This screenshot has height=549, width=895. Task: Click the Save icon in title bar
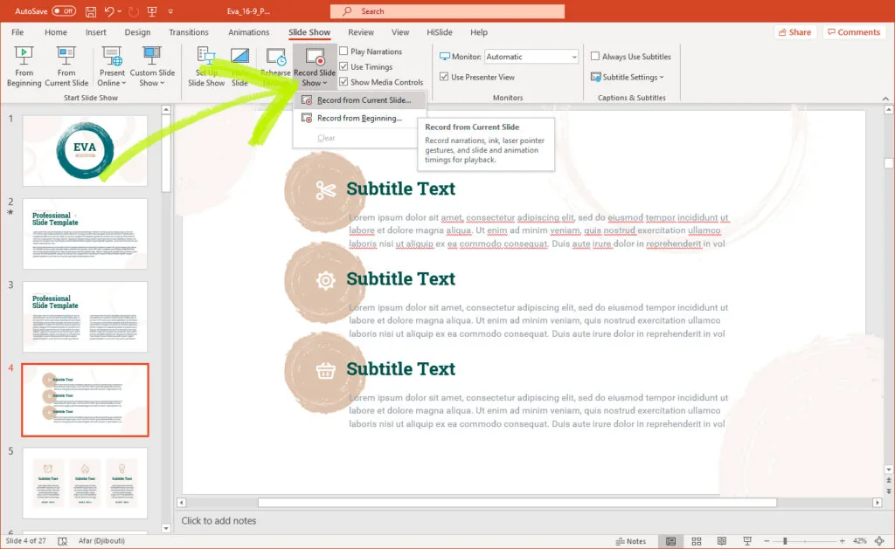click(x=90, y=10)
